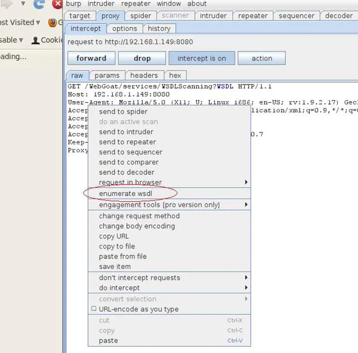Switch to the spider tab
358x353 pixels.
(141, 15)
